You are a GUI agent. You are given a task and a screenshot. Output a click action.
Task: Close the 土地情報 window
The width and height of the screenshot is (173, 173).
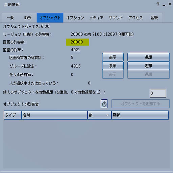170,4
